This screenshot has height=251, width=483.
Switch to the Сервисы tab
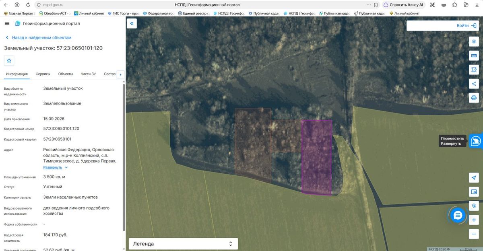click(x=43, y=74)
